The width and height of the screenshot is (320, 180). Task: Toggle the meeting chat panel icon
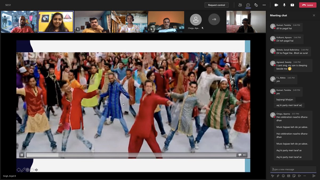(x=248, y=5)
